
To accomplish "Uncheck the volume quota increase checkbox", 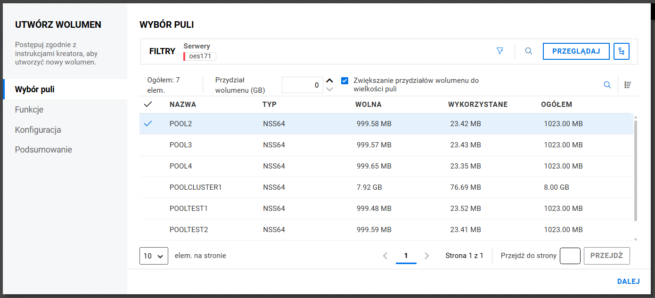I will (x=345, y=81).
